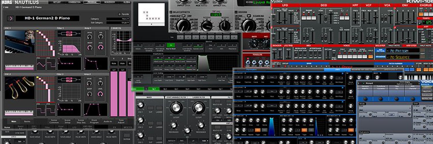Viewport: 433px width, 144px height.
Task: Adjust the Ladder Filter cutoff knob
Action: [x=199, y=108]
